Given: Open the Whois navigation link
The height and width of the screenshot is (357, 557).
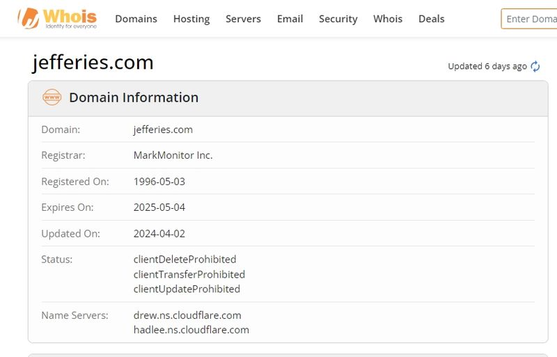Looking at the screenshot, I should click(x=388, y=19).
